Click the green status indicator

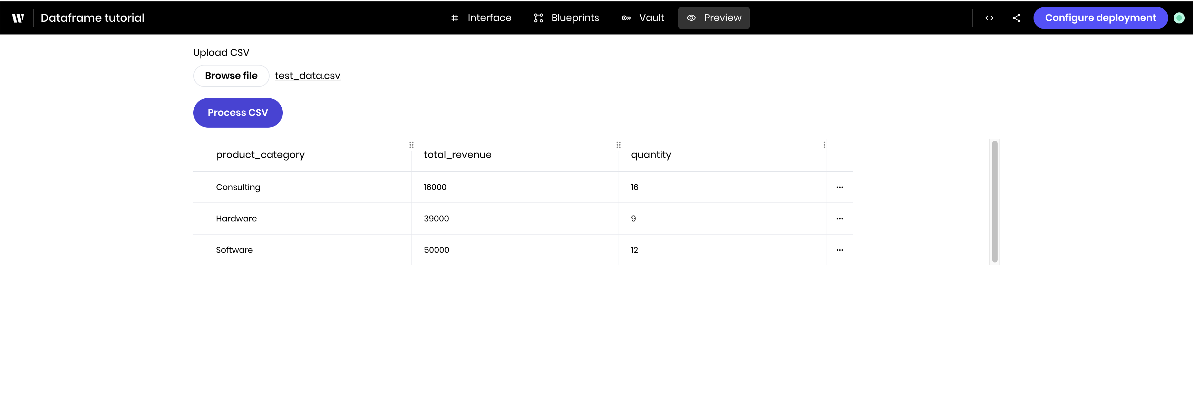click(x=1179, y=18)
